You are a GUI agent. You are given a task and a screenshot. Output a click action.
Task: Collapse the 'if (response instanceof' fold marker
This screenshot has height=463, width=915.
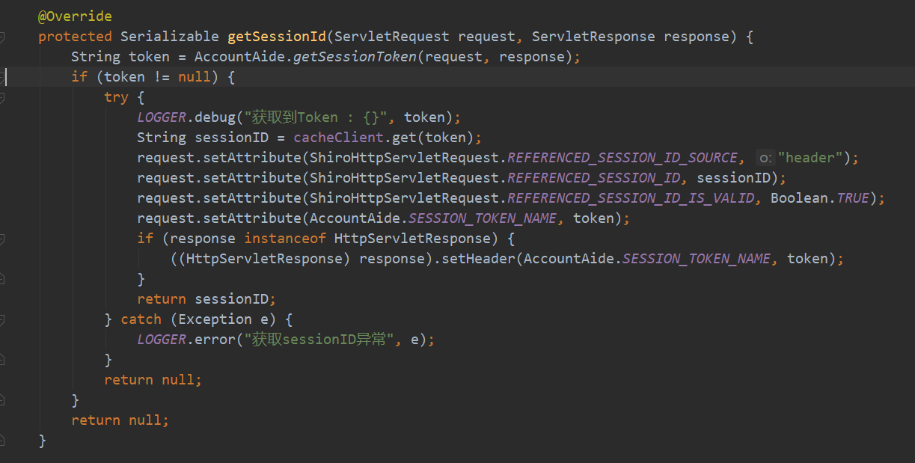(x=2, y=239)
